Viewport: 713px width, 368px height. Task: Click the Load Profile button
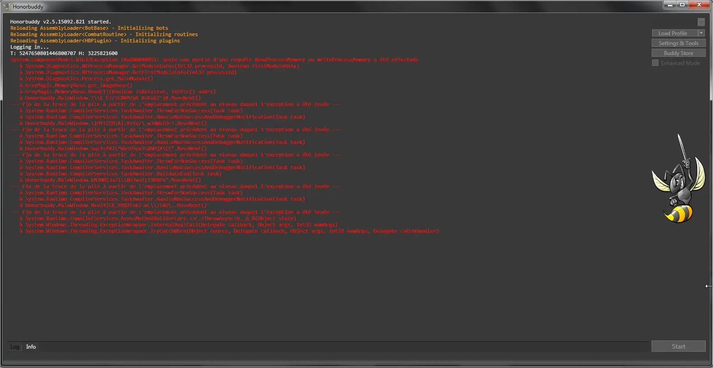[x=674, y=33]
